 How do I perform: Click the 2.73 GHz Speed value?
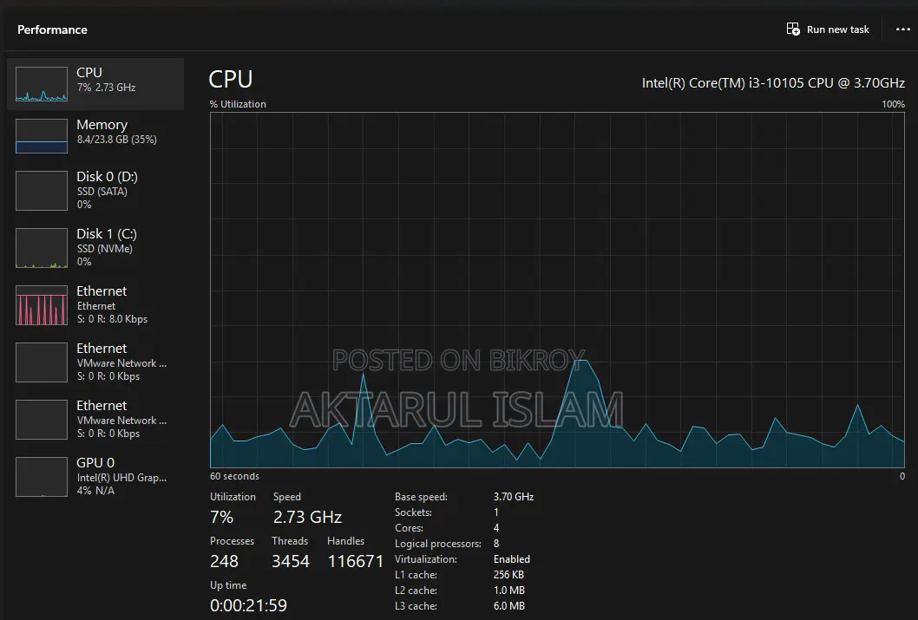307,517
